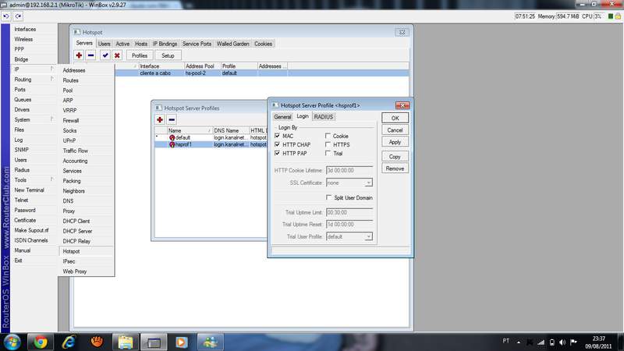The height and width of the screenshot is (351, 624).
Task: Open the Trial User Profile dropdown
Action: [368, 236]
